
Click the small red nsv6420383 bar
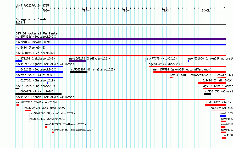(x=46, y=127)
